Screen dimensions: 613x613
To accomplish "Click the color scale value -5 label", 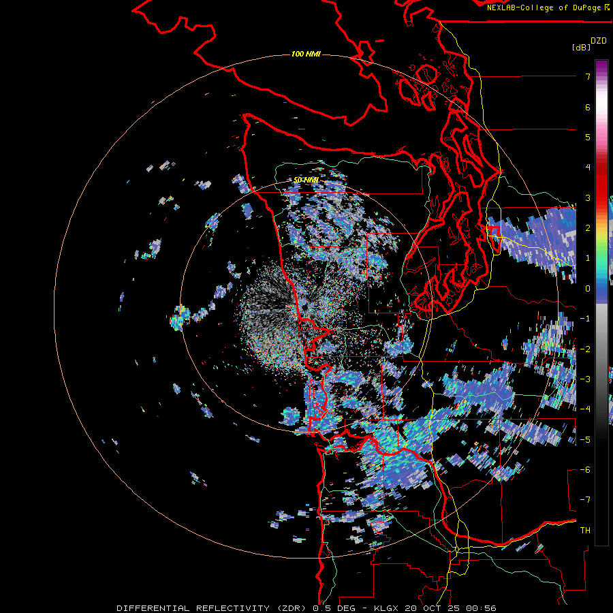I will 585,439.
